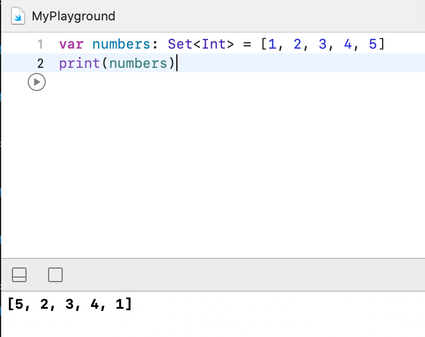Click line number 2 in gutter
The width and height of the screenshot is (425, 337).
[40, 63]
